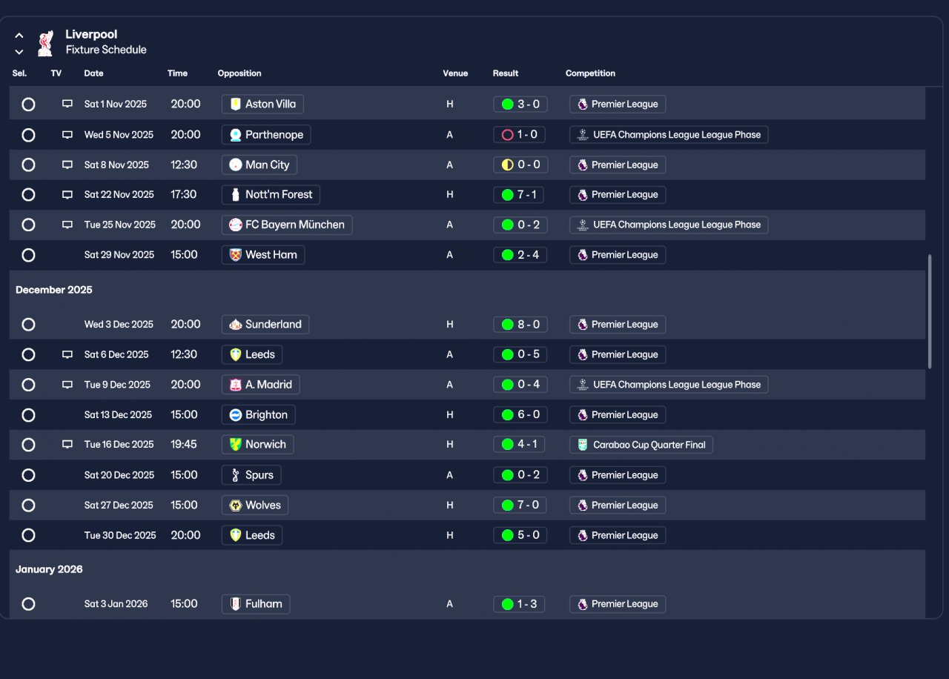Open the Nott'm Forest opposition button
Viewport: 949px width, 679px height.
coord(271,195)
